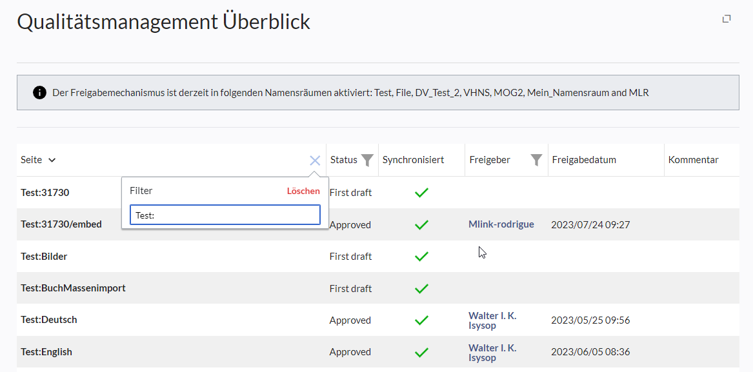Expand the Seite column sort chevron

[x=52, y=161]
